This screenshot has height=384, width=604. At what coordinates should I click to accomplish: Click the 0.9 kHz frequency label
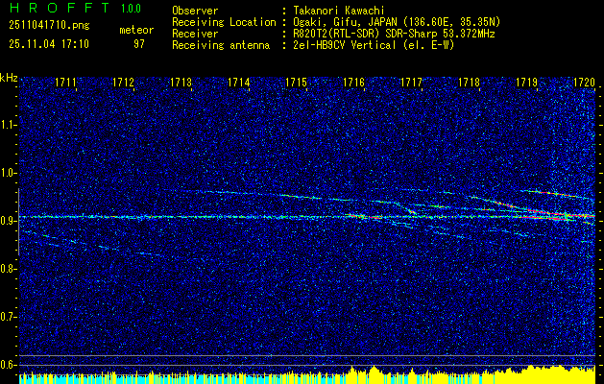click(8, 221)
